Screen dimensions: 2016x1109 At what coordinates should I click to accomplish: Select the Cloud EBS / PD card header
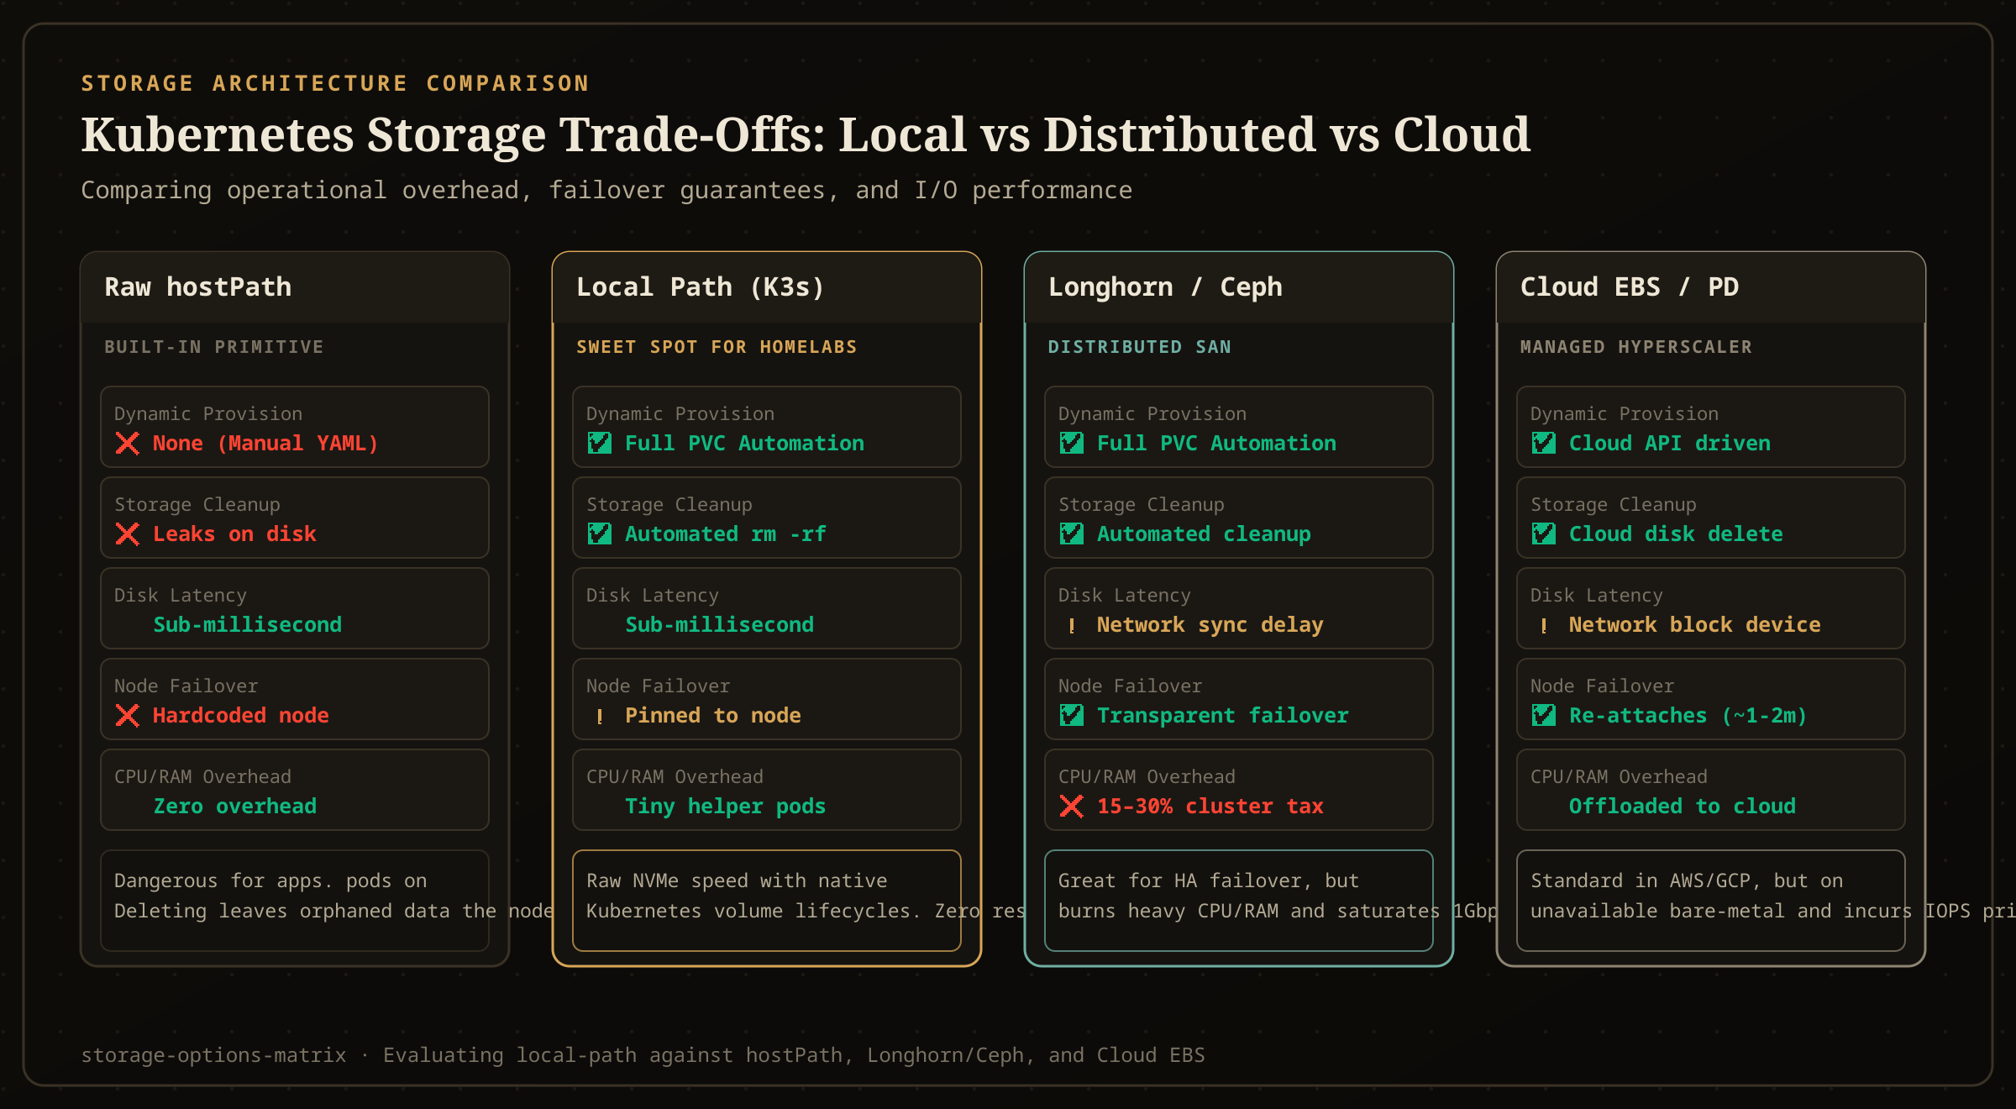1711,287
